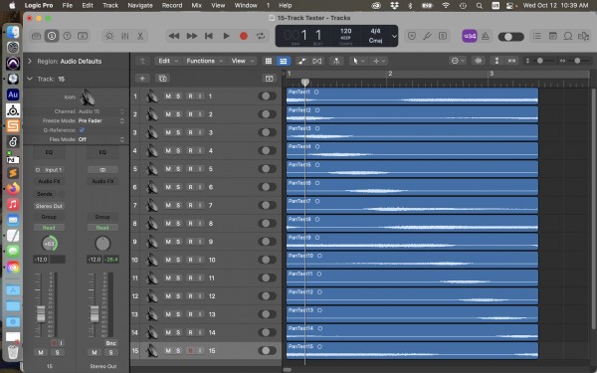Click the Input 1 slot button
The image size is (597, 373).
tap(49, 170)
